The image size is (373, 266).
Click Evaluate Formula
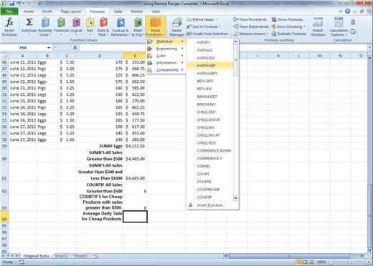(288, 34)
